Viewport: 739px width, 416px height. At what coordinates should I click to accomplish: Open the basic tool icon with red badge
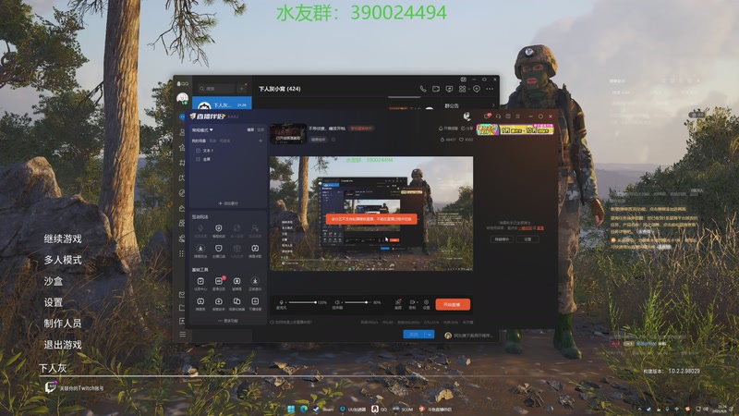[x=219, y=282]
